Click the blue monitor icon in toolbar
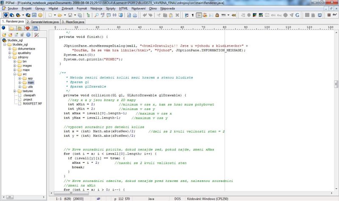The width and height of the screenshot is (339, 201). click(x=320, y=15)
